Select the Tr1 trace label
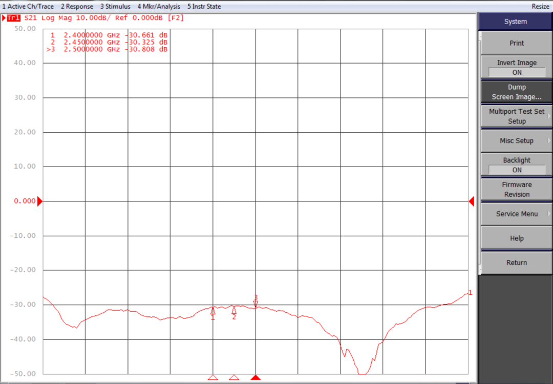The width and height of the screenshot is (553, 384). coord(14,18)
